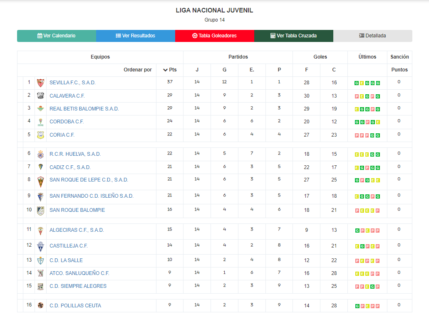
Task: Click Cordoba's 24 points value
Action: 170,121
